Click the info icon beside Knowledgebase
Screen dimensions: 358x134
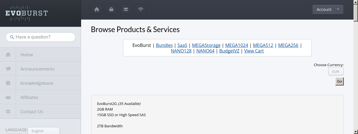8,83
